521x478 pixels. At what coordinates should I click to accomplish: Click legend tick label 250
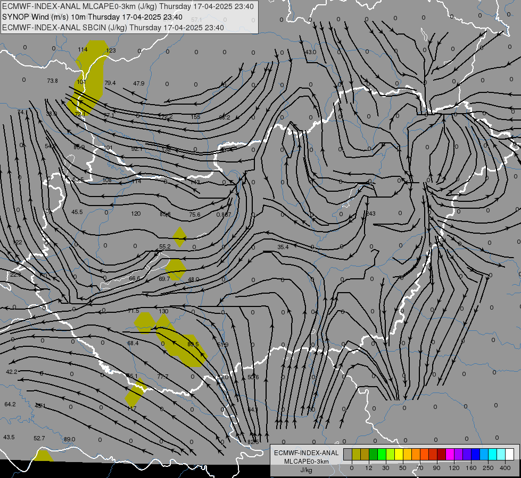pyautogui.click(x=488, y=468)
